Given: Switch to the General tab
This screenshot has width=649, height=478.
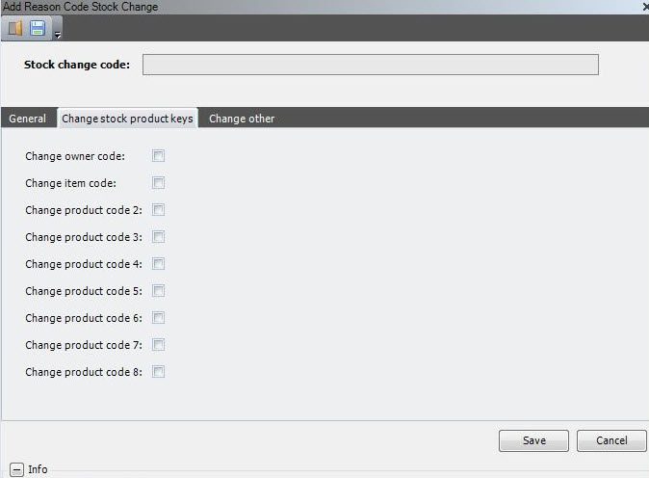Looking at the screenshot, I should point(28,119).
